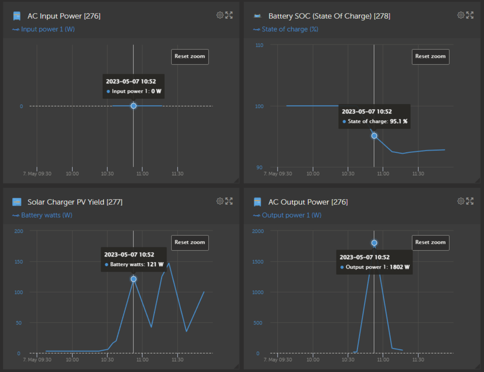Click the Battery SOC (State Of Charge) [278] title

330,16
